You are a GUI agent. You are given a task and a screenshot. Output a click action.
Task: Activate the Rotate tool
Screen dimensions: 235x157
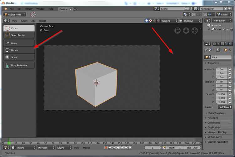click(19, 50)
